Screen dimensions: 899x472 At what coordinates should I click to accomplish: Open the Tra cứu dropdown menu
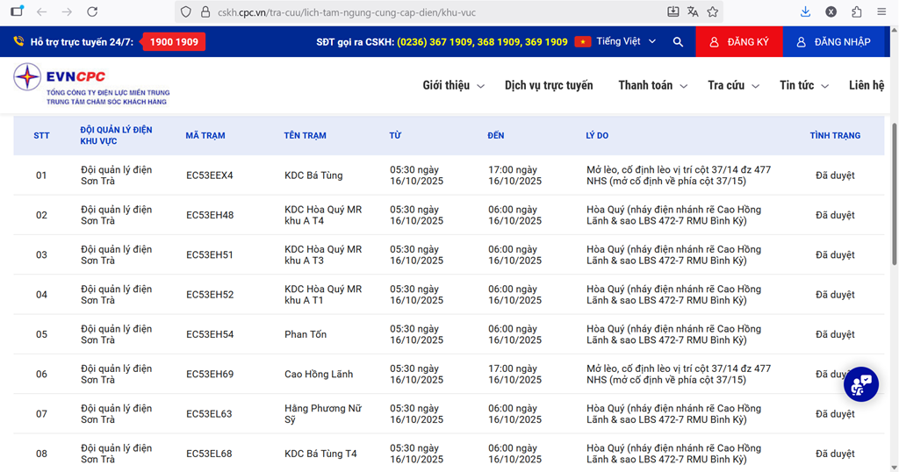[x=733, y=85]
